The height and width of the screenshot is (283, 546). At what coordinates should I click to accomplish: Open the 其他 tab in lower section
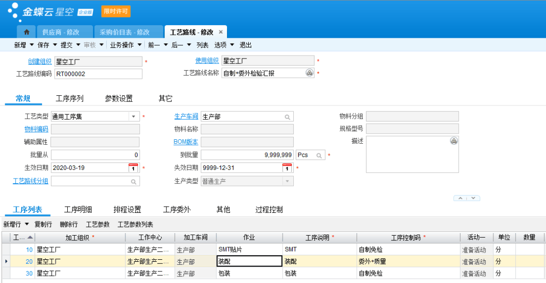pos(223,210)
